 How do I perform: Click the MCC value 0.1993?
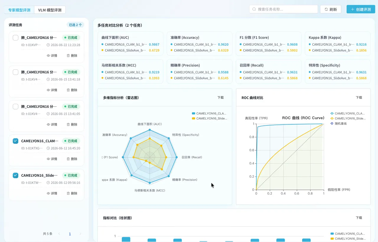click(x=154, y=78)
